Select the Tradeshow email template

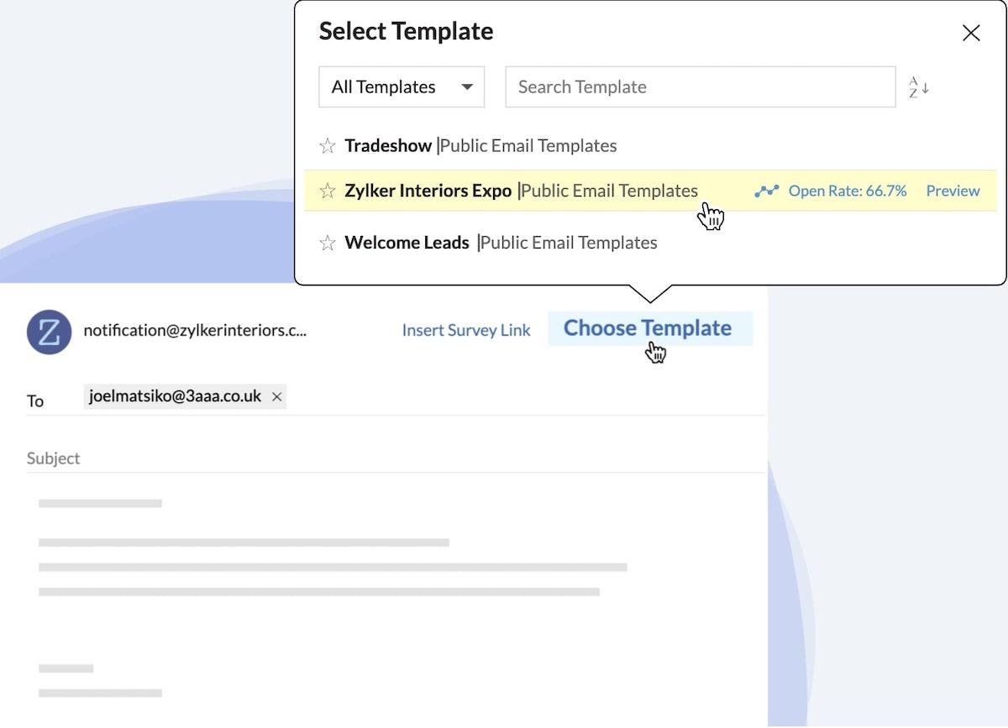(388, 146)
